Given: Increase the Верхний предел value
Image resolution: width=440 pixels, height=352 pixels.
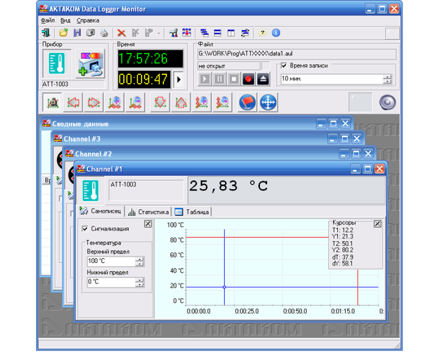Looking at the screenshot, I should (x=140, y=259).
